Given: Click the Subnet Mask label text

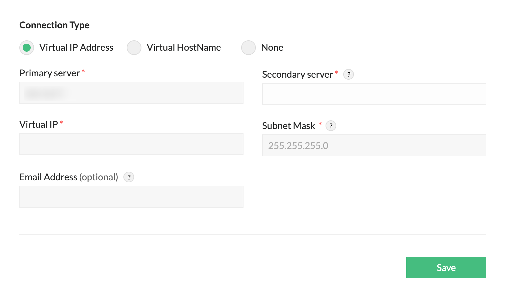Looking at the screenshot, I should click(x=289, y=126).
